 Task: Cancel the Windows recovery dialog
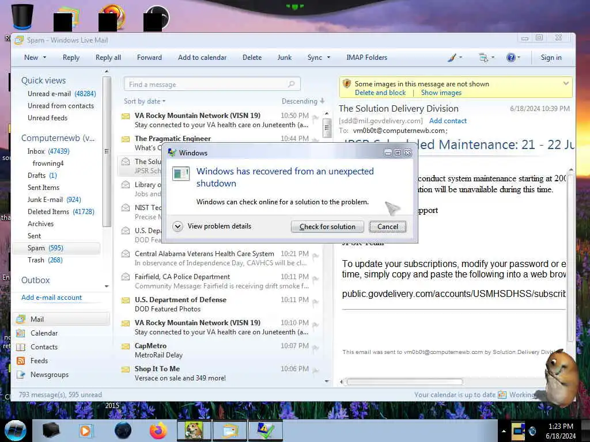pyautogui.click(x=388, y=227)
